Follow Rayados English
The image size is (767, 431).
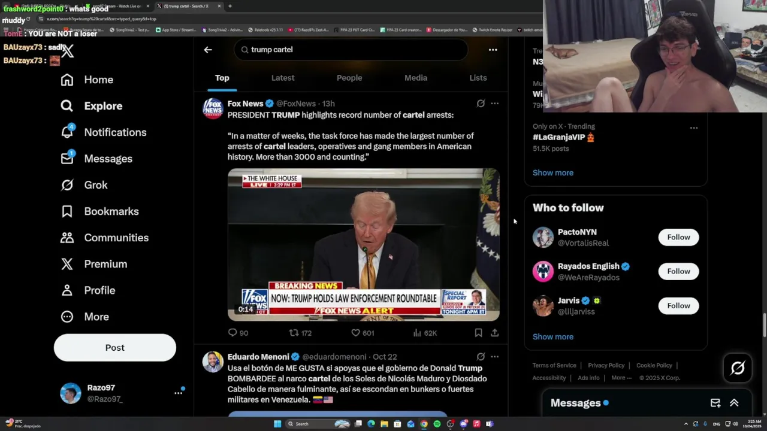click(x=678, y=271)
